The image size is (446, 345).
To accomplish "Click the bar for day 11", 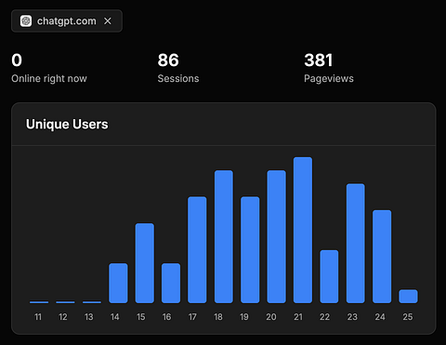I will (x=39, y=302).
